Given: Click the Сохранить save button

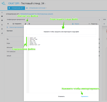Looking at the screenshot, I should [x=17, y=24].
